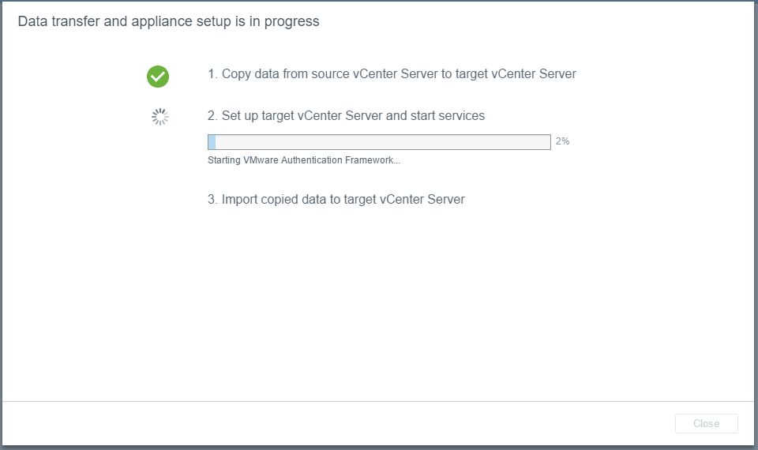This screenshot has height=450, width=758.
Task: Click 'start services' words in step 2
Action: point(448,115)
